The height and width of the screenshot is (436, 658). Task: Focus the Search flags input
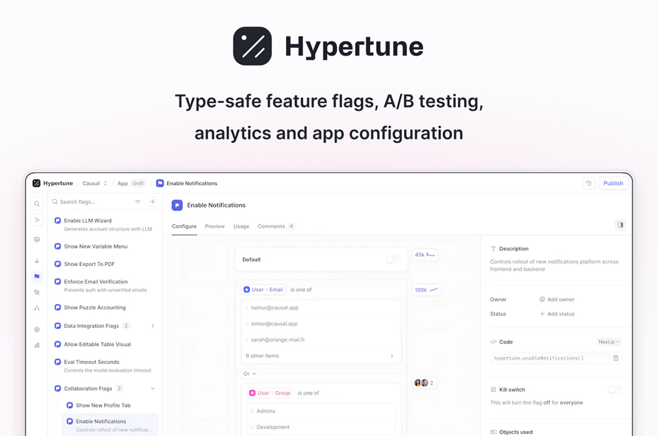[x=91, y=202]
